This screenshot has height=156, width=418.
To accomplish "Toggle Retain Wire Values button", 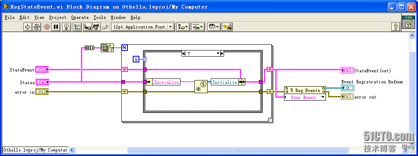I will coord(77,27).
